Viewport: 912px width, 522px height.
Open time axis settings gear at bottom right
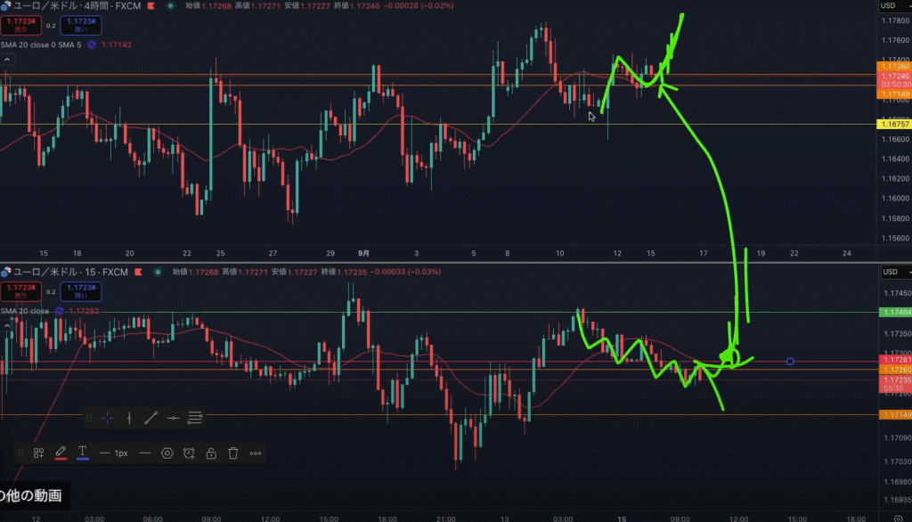(898, 518)
